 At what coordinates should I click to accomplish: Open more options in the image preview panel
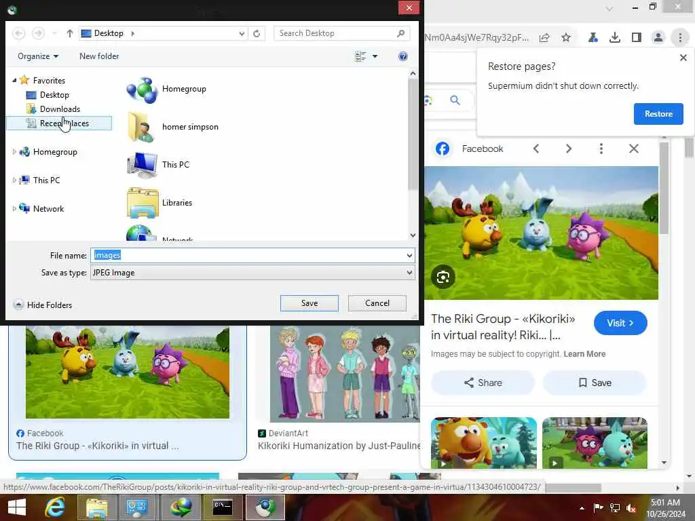(x=601, y=149)
